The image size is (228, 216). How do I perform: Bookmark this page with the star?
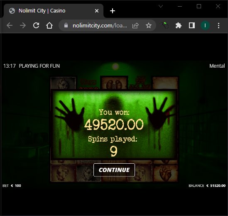click(x=149, y=25)
